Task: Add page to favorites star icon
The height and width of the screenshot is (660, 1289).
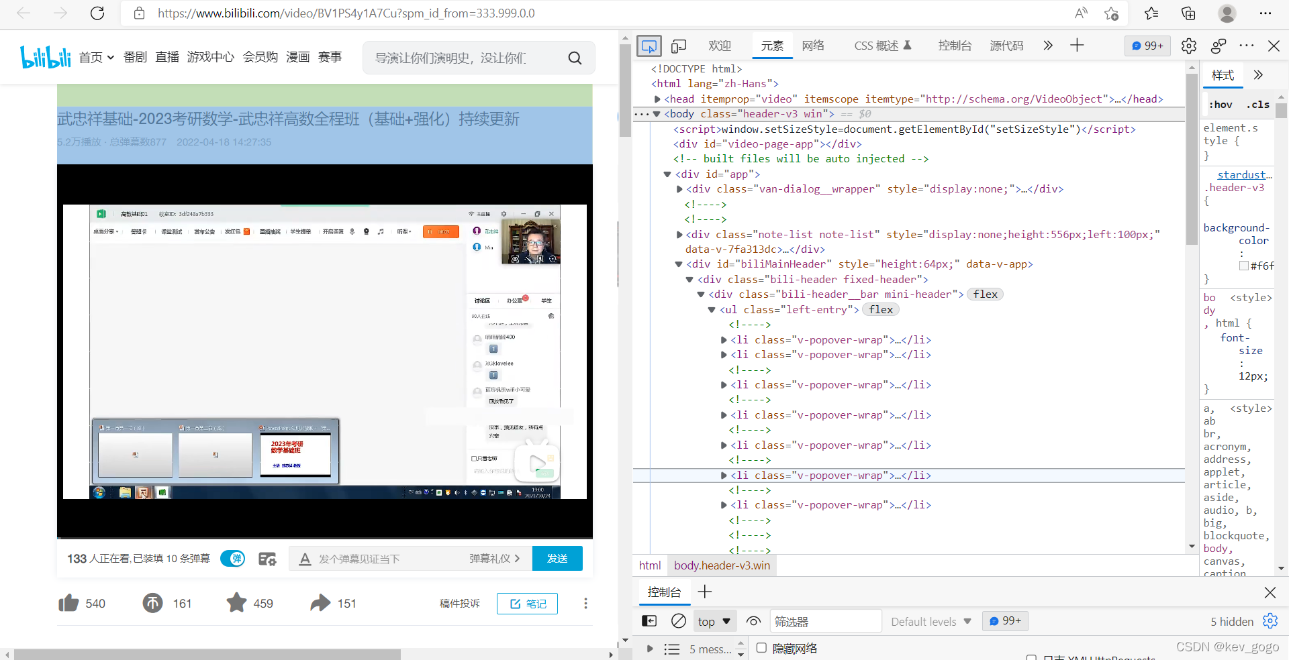Action: (x=1112, y=13)
